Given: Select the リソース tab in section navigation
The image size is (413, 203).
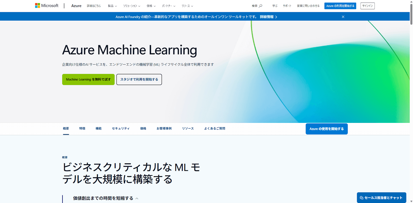Looking at the screenshot, I should click(188, 129).
